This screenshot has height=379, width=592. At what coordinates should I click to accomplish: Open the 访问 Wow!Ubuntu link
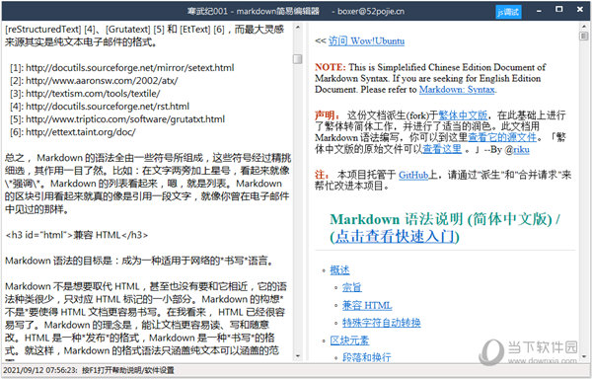[366, 40]
